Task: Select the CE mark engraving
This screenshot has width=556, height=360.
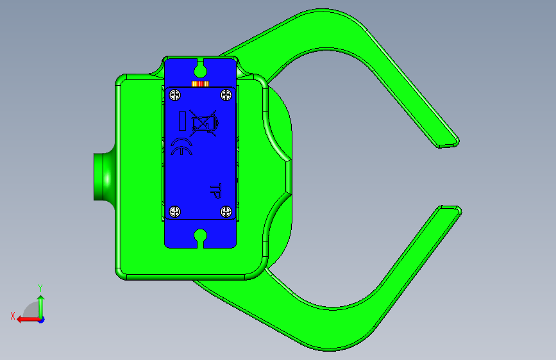Action: point(181,147)
